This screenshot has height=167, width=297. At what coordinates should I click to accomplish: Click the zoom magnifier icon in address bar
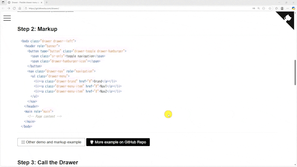coord(259,8)
